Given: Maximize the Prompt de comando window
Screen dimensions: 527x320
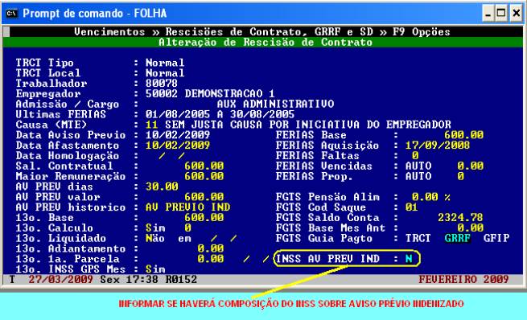Looking at the screenshot, I should click(501, 14).
